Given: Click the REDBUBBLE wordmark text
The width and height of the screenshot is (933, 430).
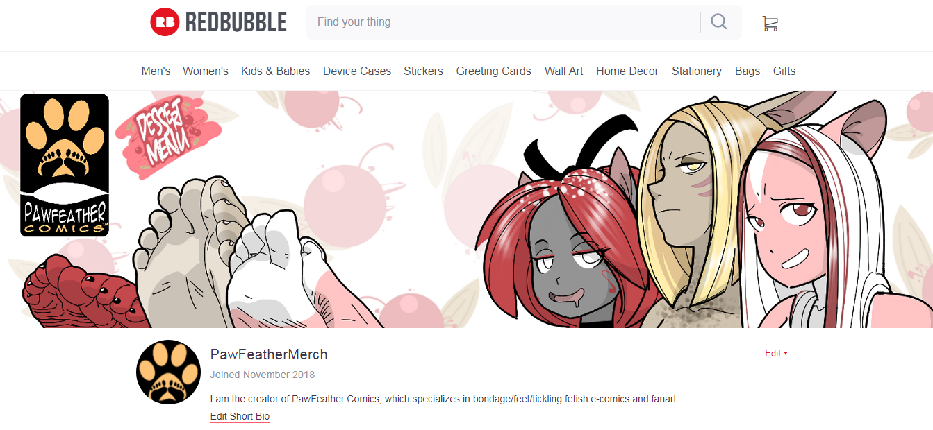Looking at the screenshot, I should click(x=236, y=22).
